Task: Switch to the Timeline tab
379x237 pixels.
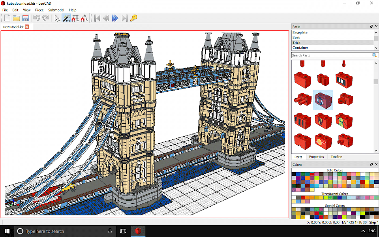Action: [x=336, y=157]
